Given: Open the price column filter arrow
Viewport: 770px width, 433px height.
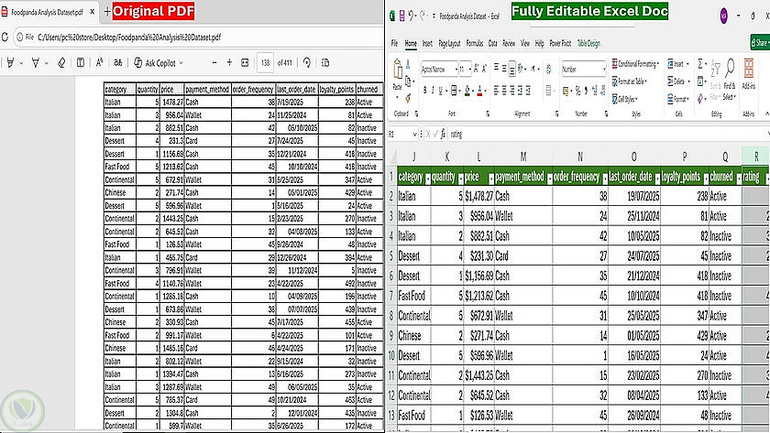Looking at the screenshot, I should click(490, 179).
